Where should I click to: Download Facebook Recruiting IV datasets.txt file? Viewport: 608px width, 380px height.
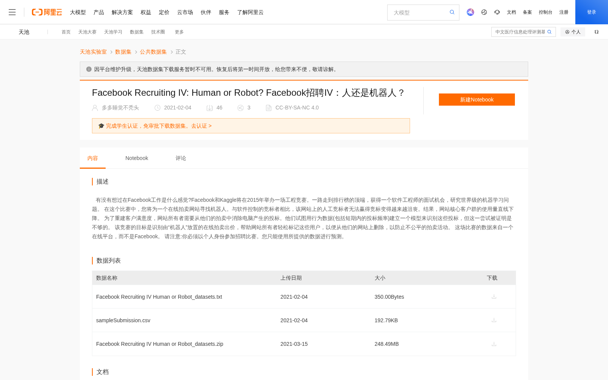(494, 296)
